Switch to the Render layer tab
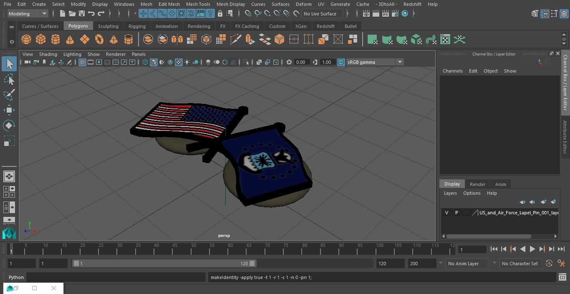The width and height of the screenshot is (570, 294). tap(477, 184)
